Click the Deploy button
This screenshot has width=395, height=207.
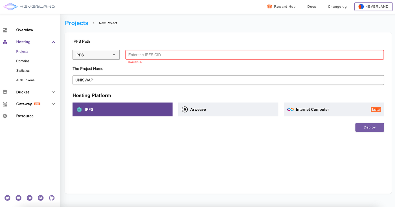[x=370, y=127]
